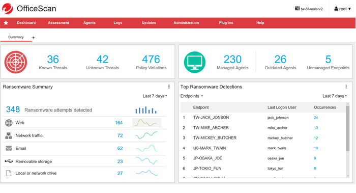This screenshot has width=356, height=193.
Task: Click occurrences 24 for TW-JACK_JONSON
Action: point(316,118)
